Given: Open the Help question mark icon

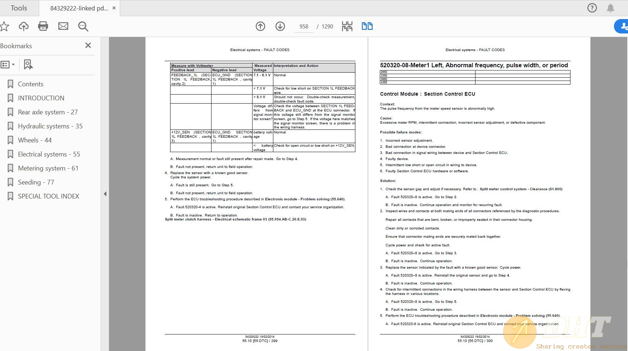Looking at the screenshot, I should [592, 8].
